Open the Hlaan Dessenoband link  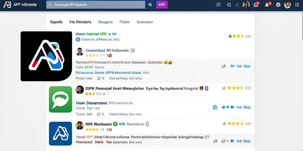tap(91, 103)
